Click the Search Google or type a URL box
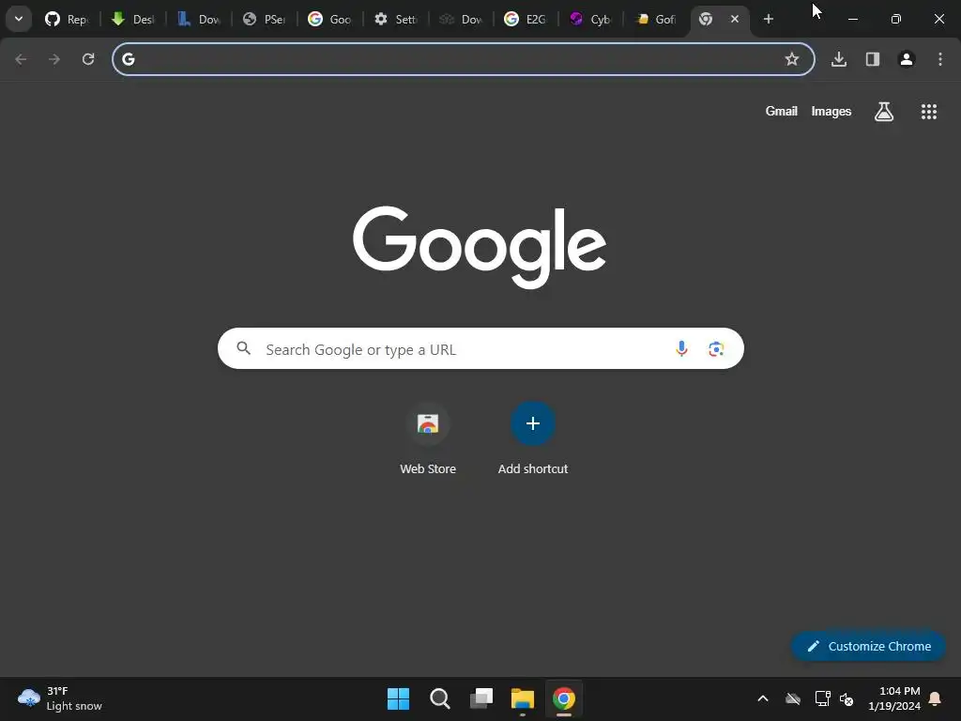 click(480, 349)
